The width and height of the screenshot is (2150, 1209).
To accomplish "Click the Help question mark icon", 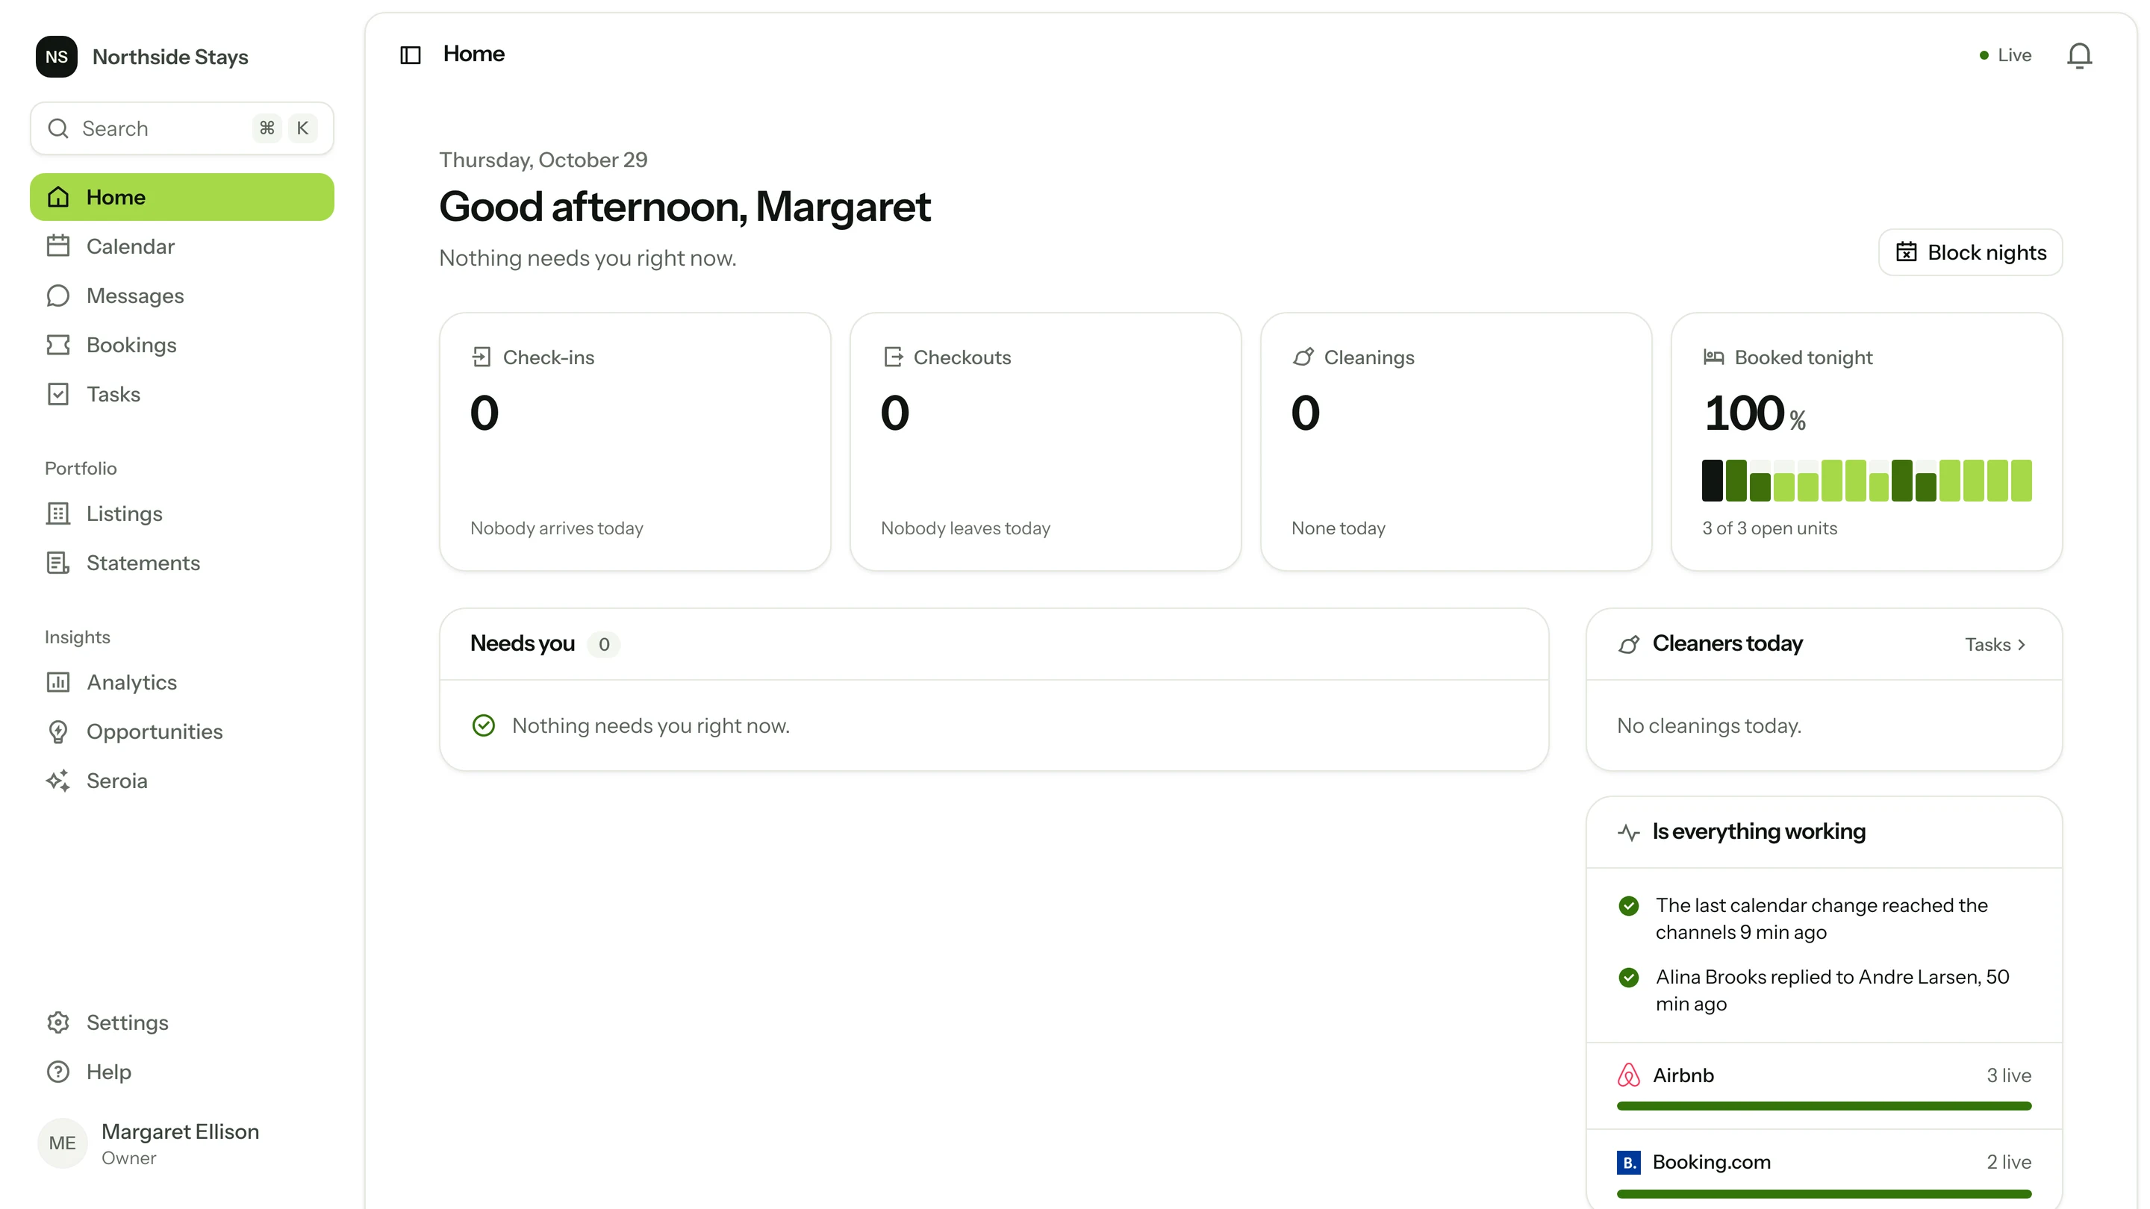I will coord(57,1072).
